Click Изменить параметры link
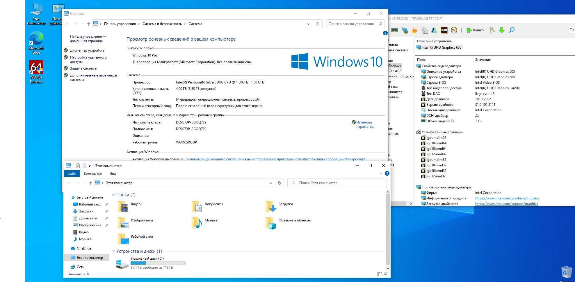 point(365,124)
